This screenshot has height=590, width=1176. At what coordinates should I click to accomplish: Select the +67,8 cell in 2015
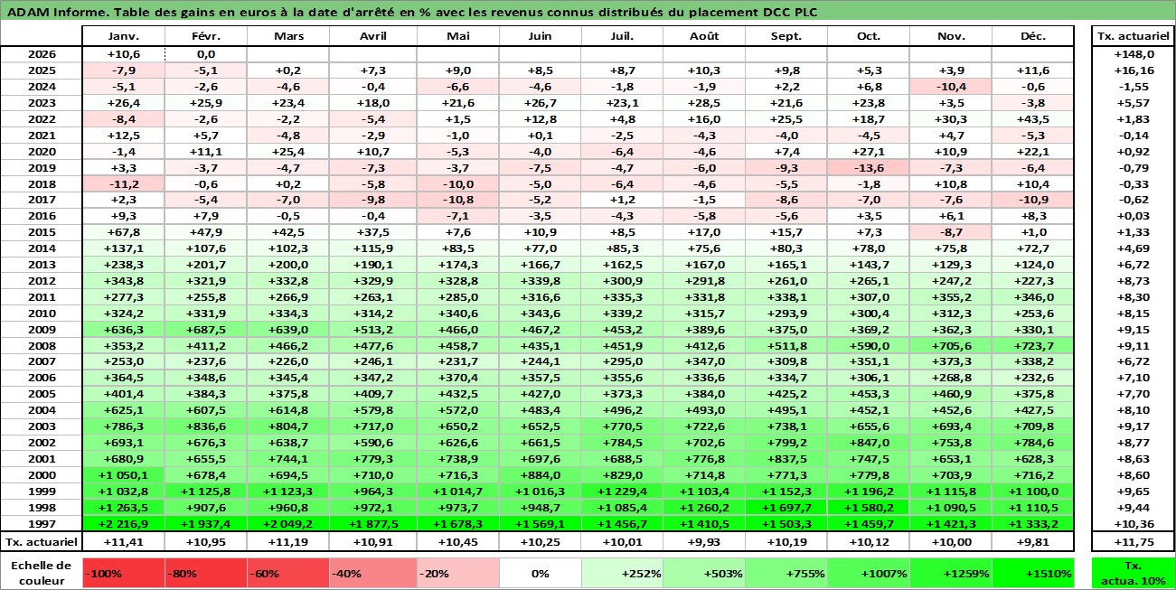124,232
